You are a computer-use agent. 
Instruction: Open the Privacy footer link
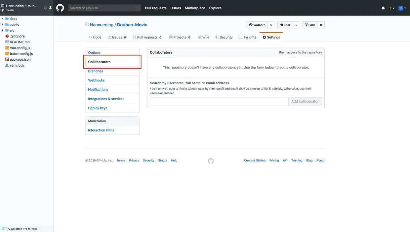click(134, 160)
